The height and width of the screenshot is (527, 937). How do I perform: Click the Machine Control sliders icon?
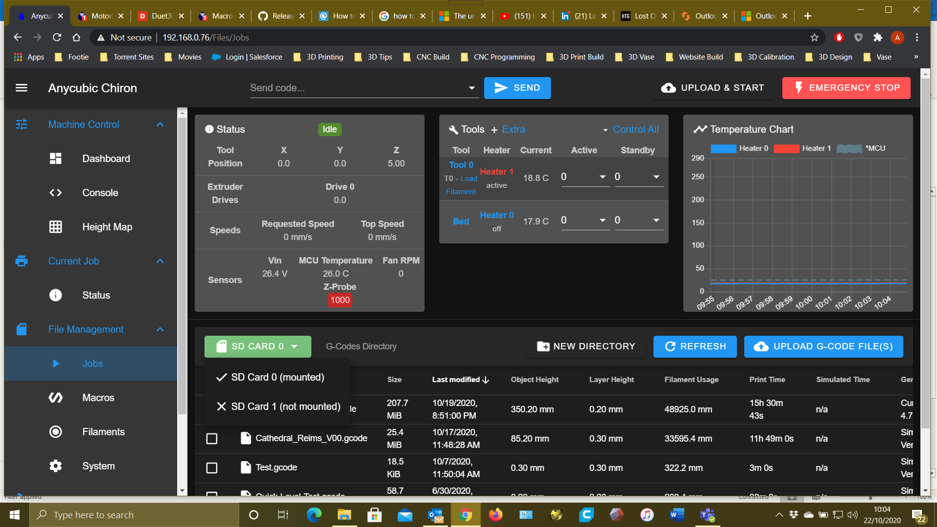coord(21,124)
